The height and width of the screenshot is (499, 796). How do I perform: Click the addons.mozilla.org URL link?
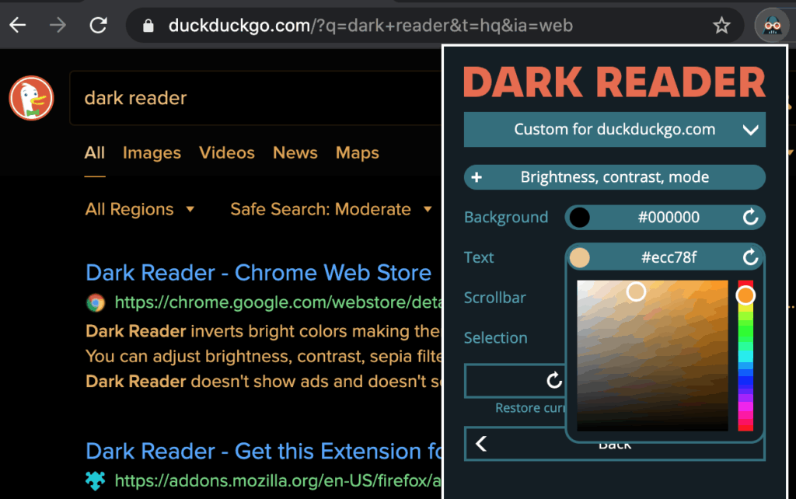(x=278, y=480)
